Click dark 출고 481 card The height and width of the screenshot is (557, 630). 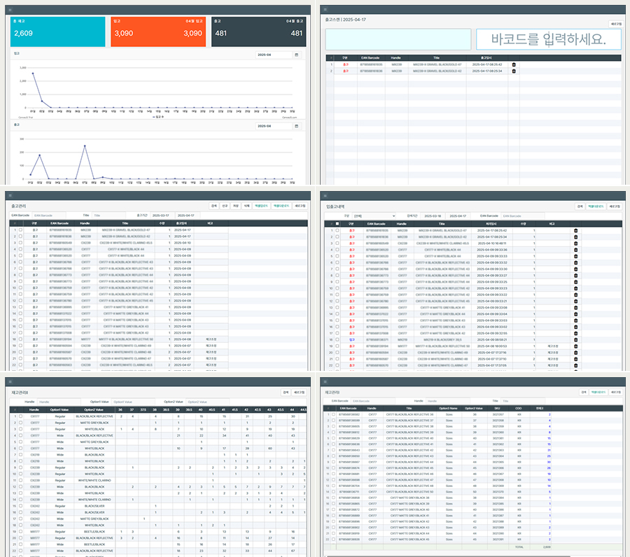259,31
